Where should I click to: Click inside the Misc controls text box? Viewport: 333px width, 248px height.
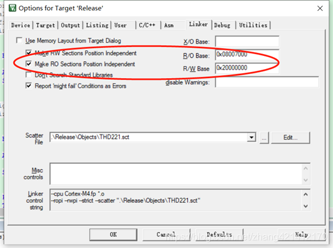click(x=176, y=174)
